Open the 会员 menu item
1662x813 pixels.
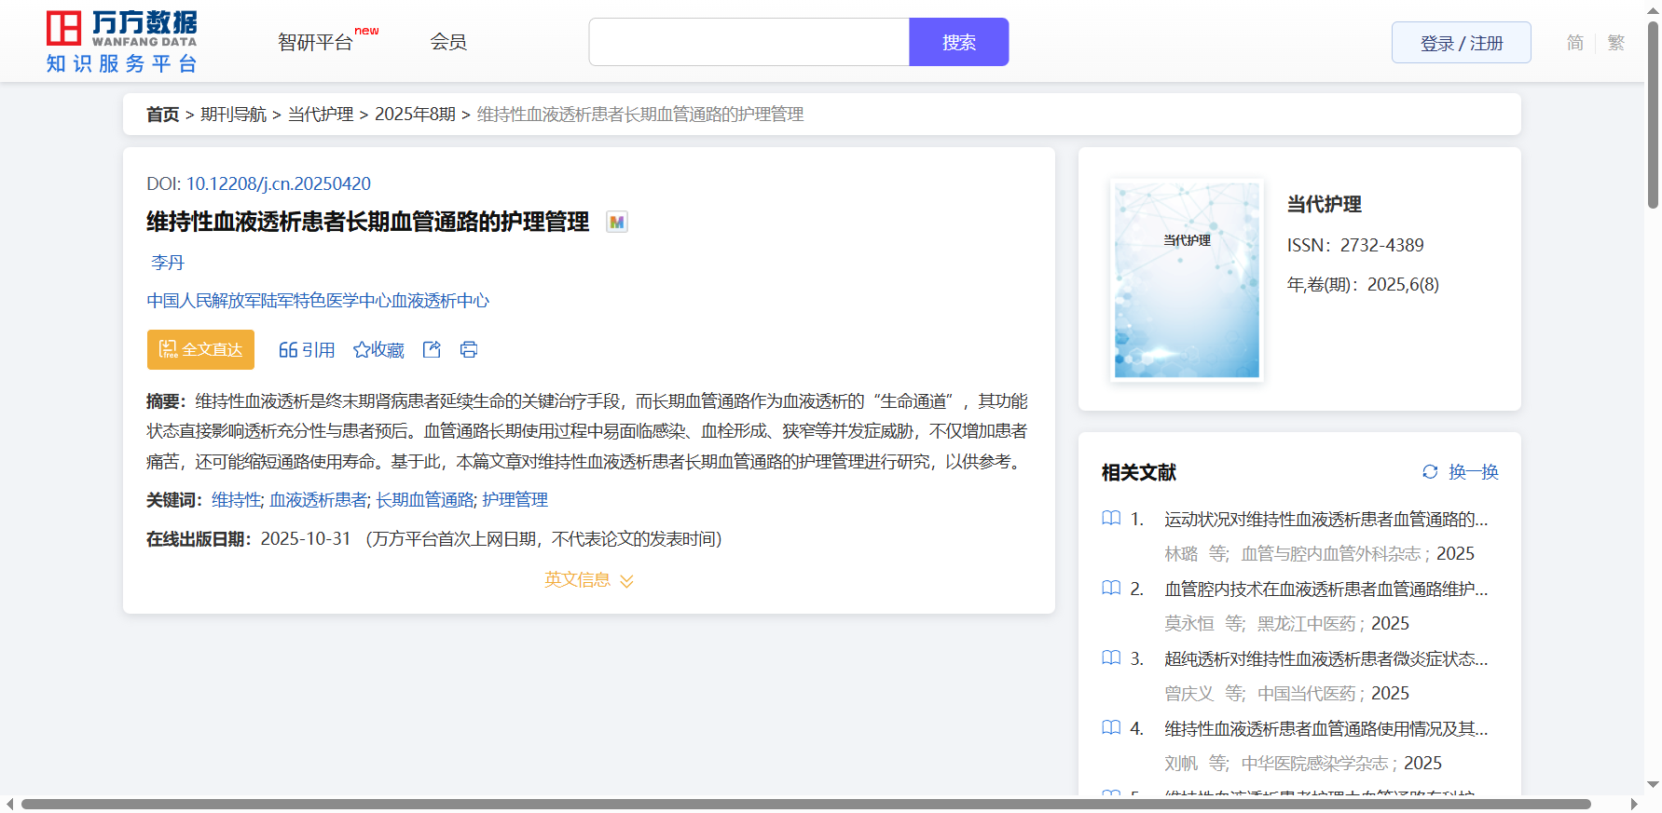click(x=447, y=42)
